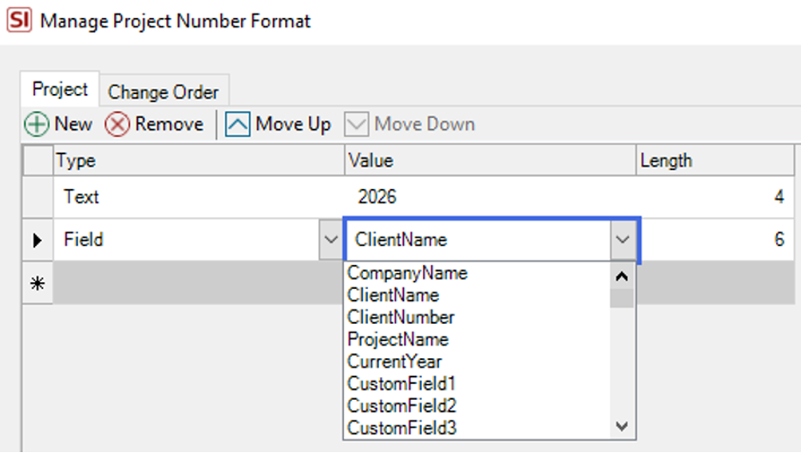This screenshot has width=801, height=453.
Task: Click the new row asterisk header
Action: pyautogui.click(x=37, y=284)
